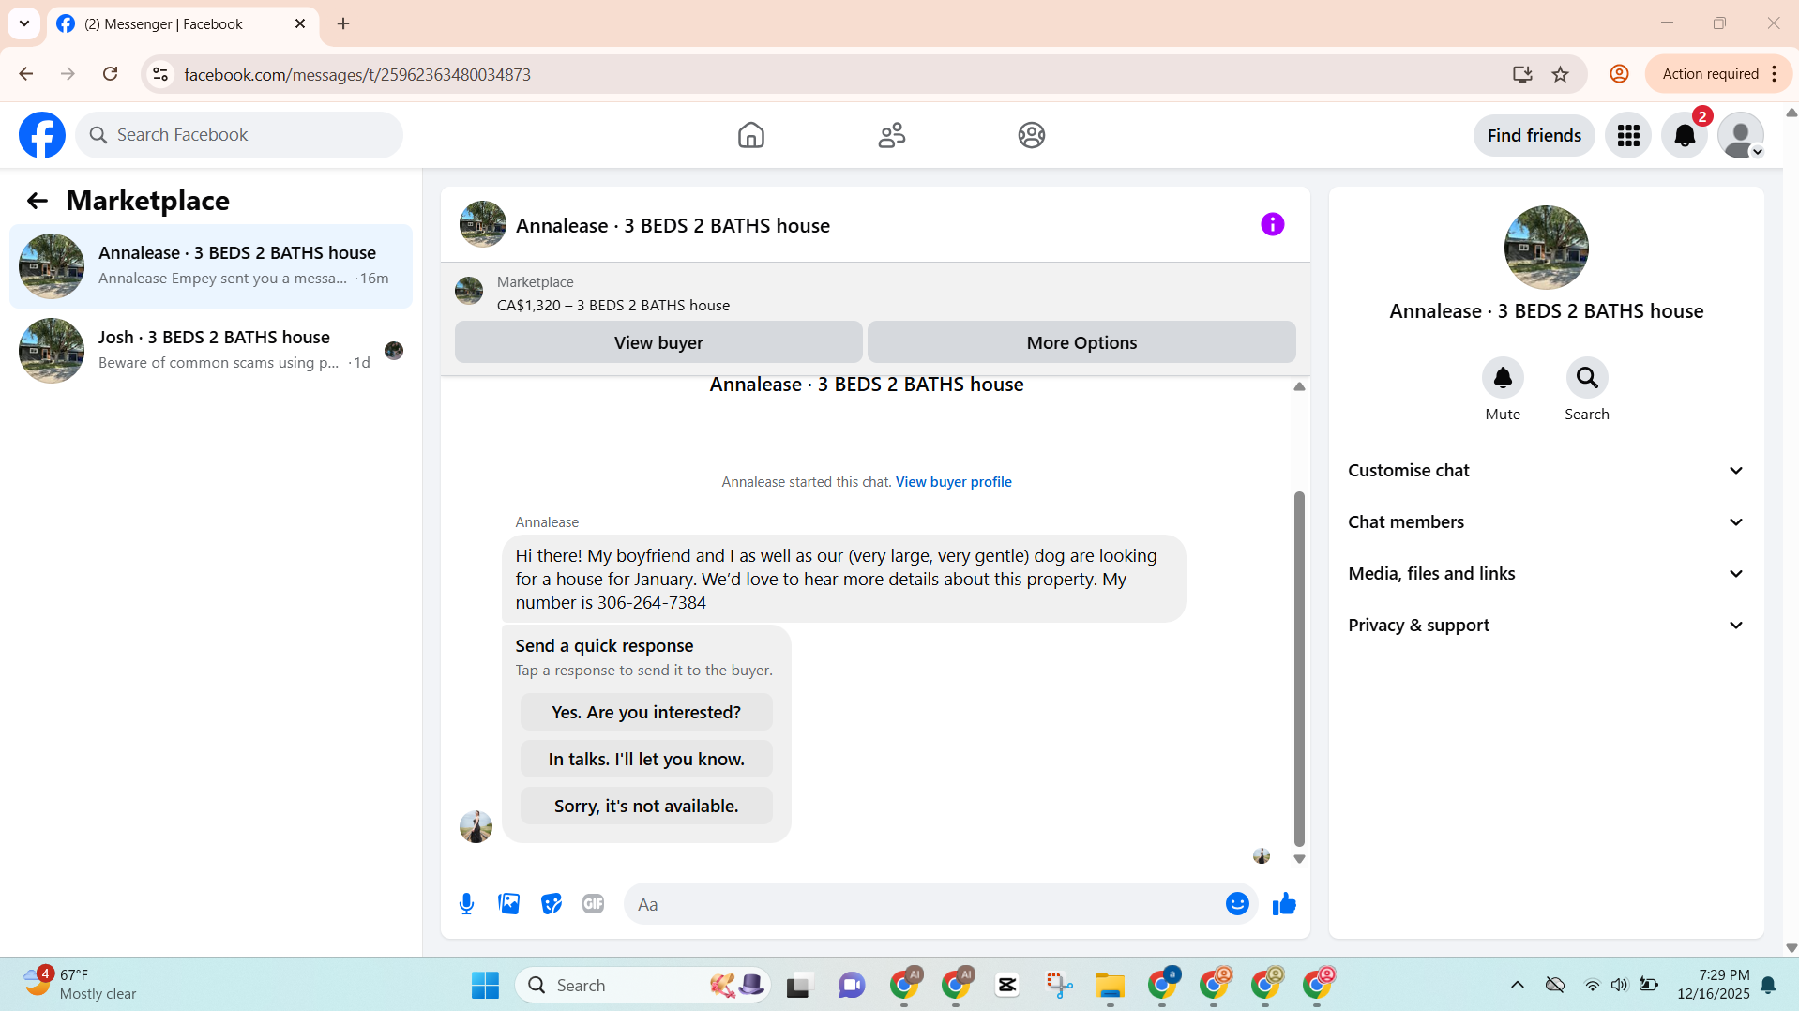The image size is (1799, 1011).
Task: Click the house thumbnail in chat header
Action: pyautogui.click(x=483, y=224)
